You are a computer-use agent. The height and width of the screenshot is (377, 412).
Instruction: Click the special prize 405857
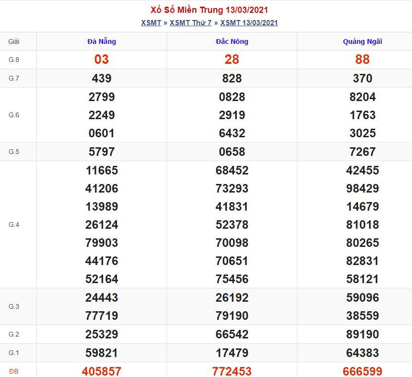tap(102, 371)
